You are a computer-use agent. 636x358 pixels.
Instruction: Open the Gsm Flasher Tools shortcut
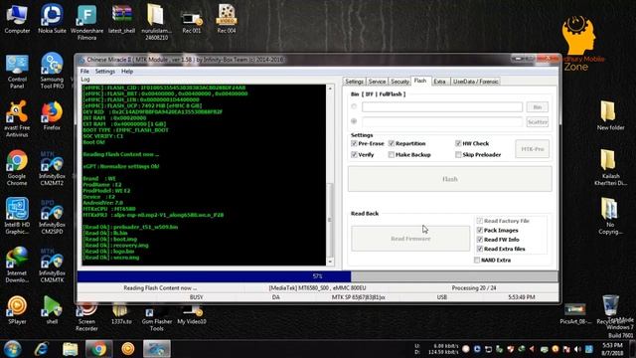coord(157,319)
